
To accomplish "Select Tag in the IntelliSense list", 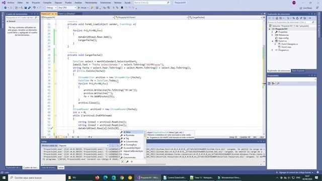I will tap(132, 139).
